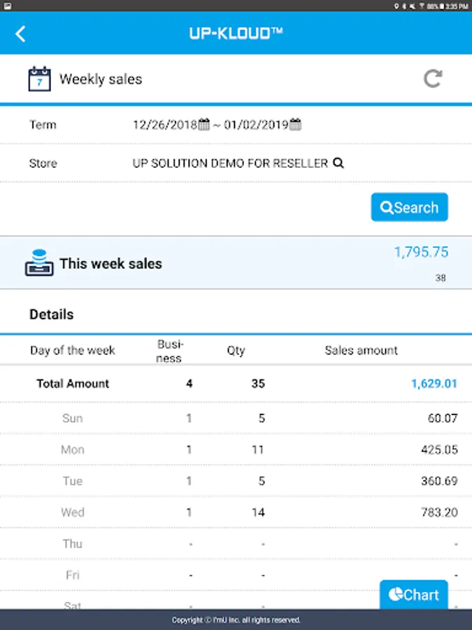Image resolution: width=472 pixels, height=630 pixels.
Task: Click the store search magnifier icon
Action: coord(338,163)
